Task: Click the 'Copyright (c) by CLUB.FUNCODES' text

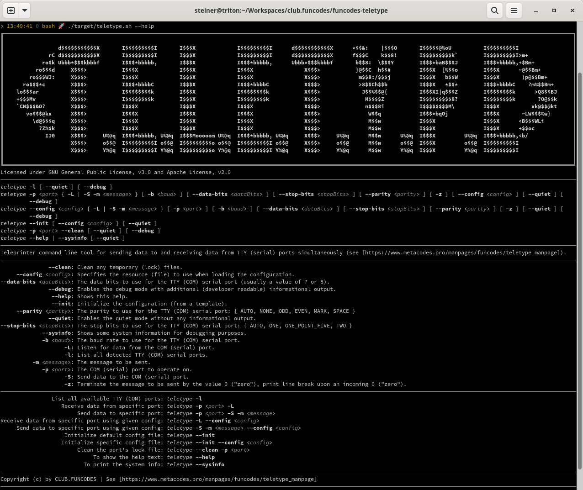Action: (48, 479)
